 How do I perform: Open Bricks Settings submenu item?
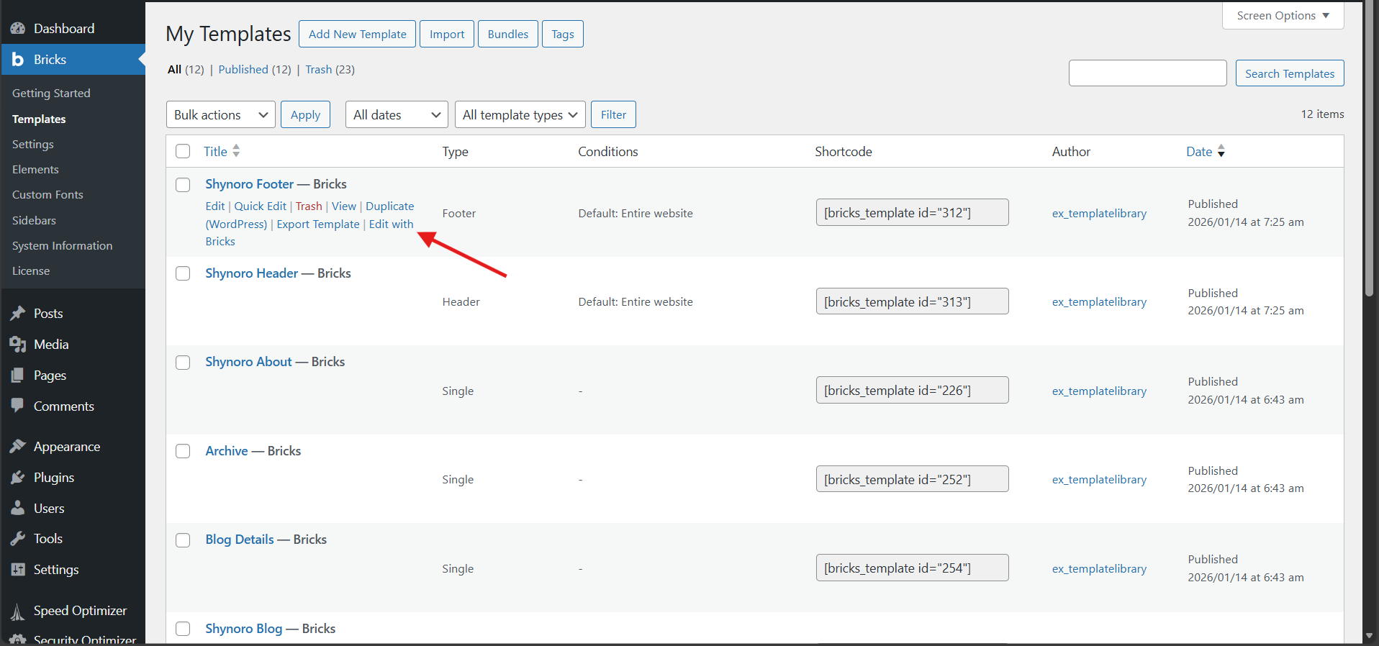(x=33, y=145)
